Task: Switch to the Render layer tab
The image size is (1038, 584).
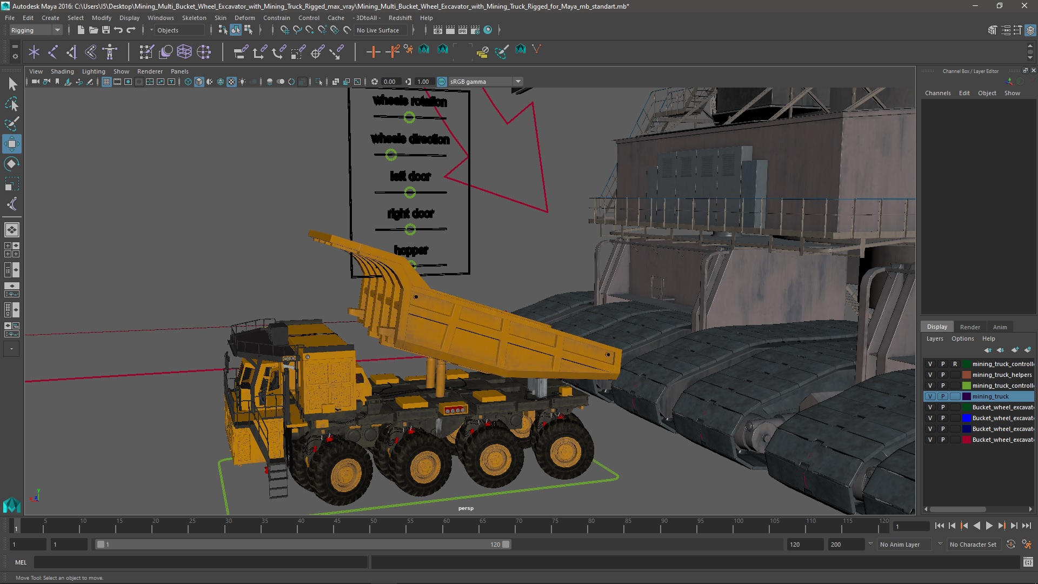Action: point(970,327)
